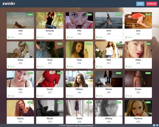
Task: Click the location pin on Emma's card
Action: [126, 96]
